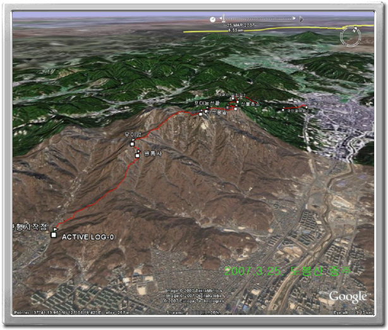The height and width of the screenshot is (330, 388).
Task: Click the 포대능선끝 placemark label
Action: (207, 103)
